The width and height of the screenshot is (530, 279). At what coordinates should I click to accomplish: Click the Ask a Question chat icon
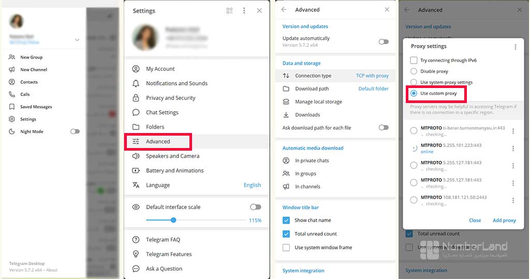tap(136, 269)
